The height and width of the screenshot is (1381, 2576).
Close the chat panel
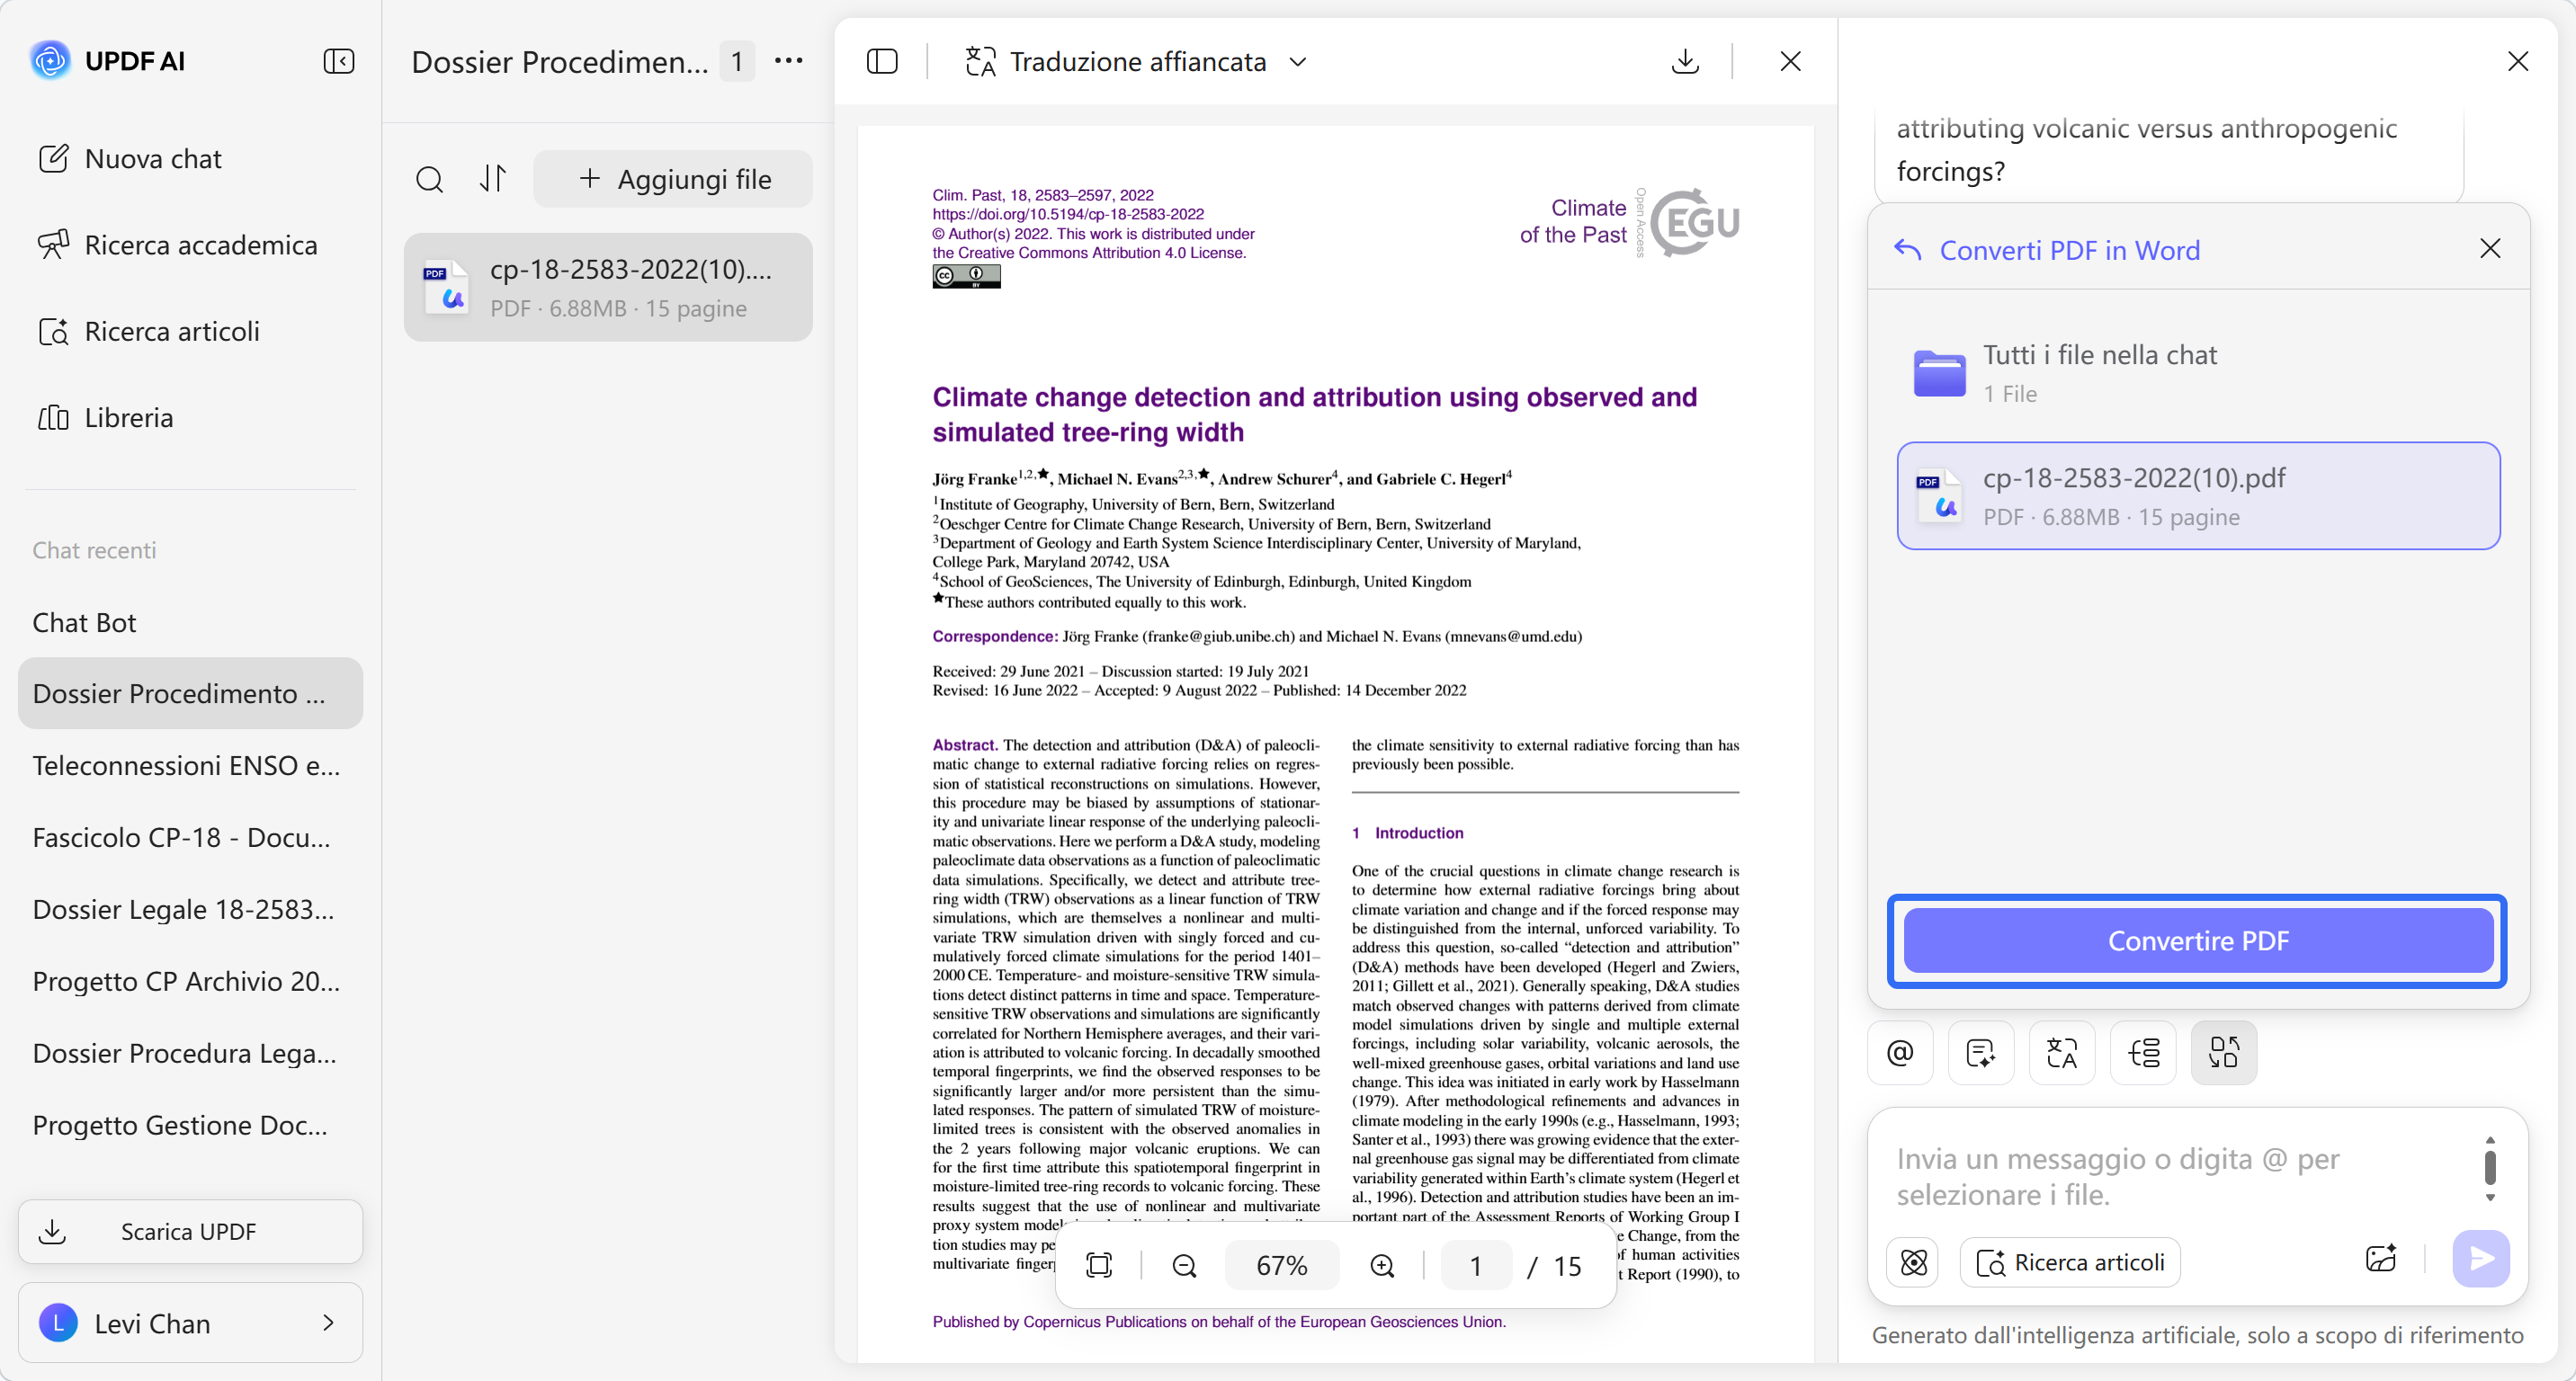(x=2517, y=61)
